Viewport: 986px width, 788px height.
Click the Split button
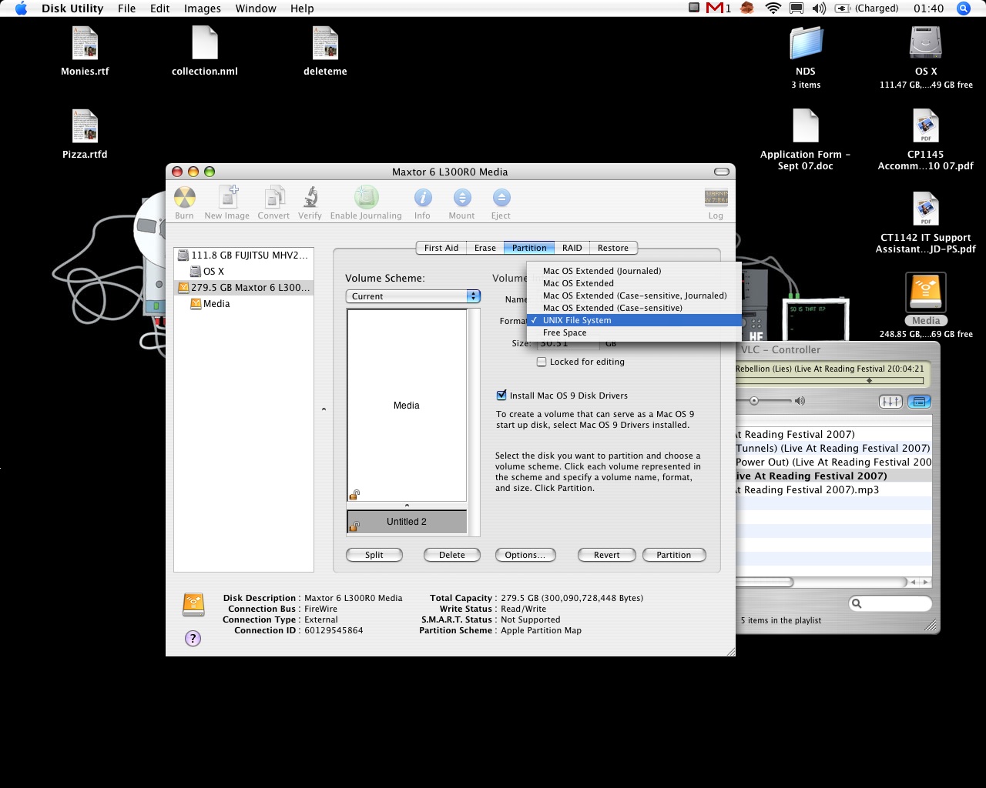[374, 555]
